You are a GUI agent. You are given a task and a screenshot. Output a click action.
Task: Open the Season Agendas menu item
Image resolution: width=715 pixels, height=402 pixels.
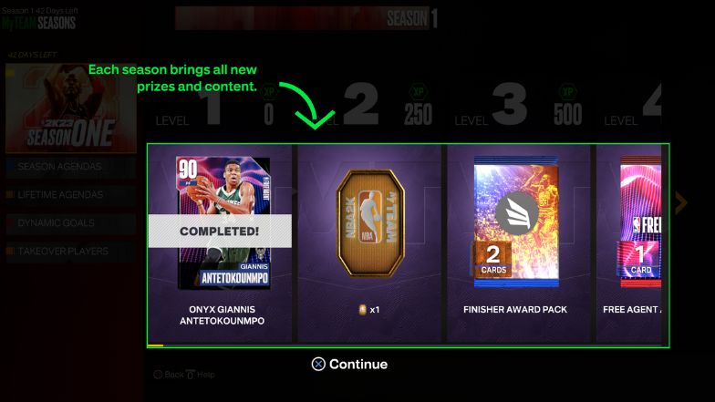coord(71,167)
